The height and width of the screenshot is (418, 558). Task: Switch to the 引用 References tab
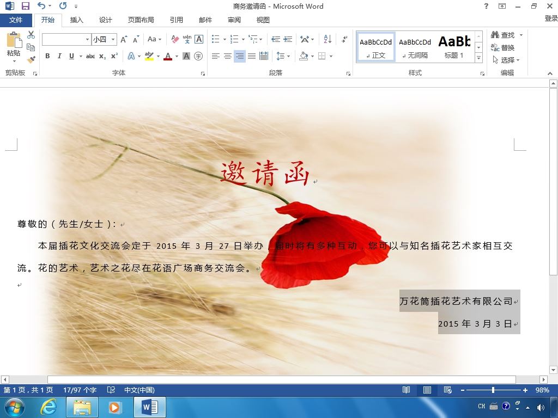[176, 20]
